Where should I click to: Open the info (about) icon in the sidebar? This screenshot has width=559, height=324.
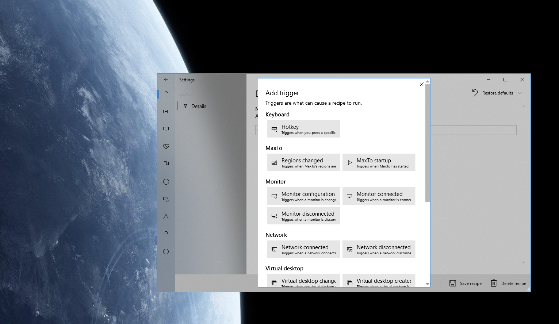click(166, 251)
